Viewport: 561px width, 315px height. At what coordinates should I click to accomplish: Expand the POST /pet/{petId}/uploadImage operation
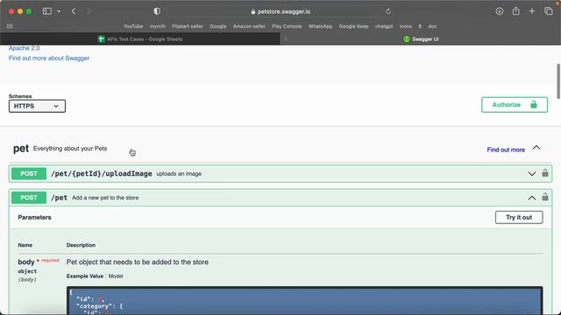280,173
